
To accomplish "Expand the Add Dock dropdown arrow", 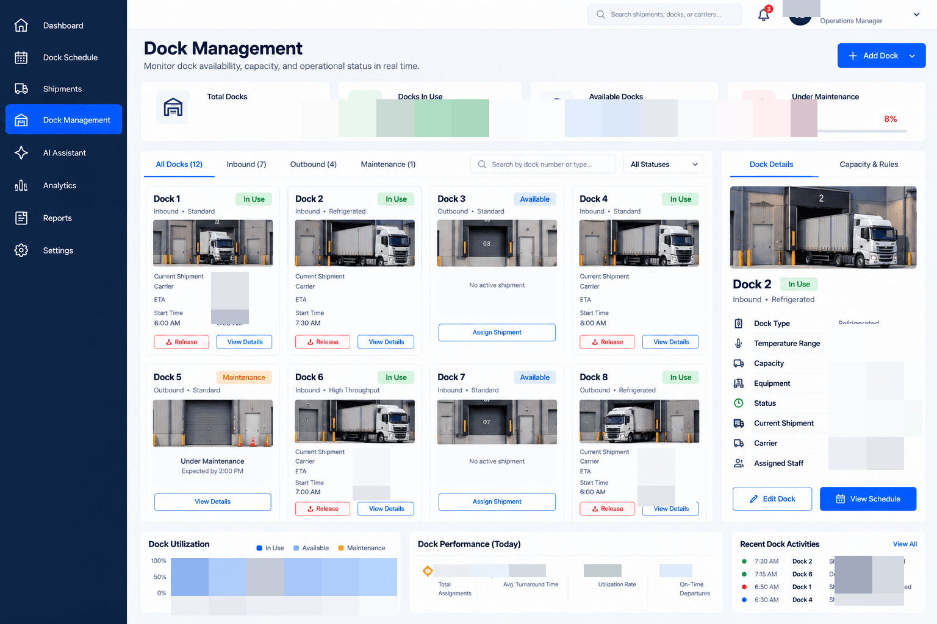I will click(x=913, y=56).
